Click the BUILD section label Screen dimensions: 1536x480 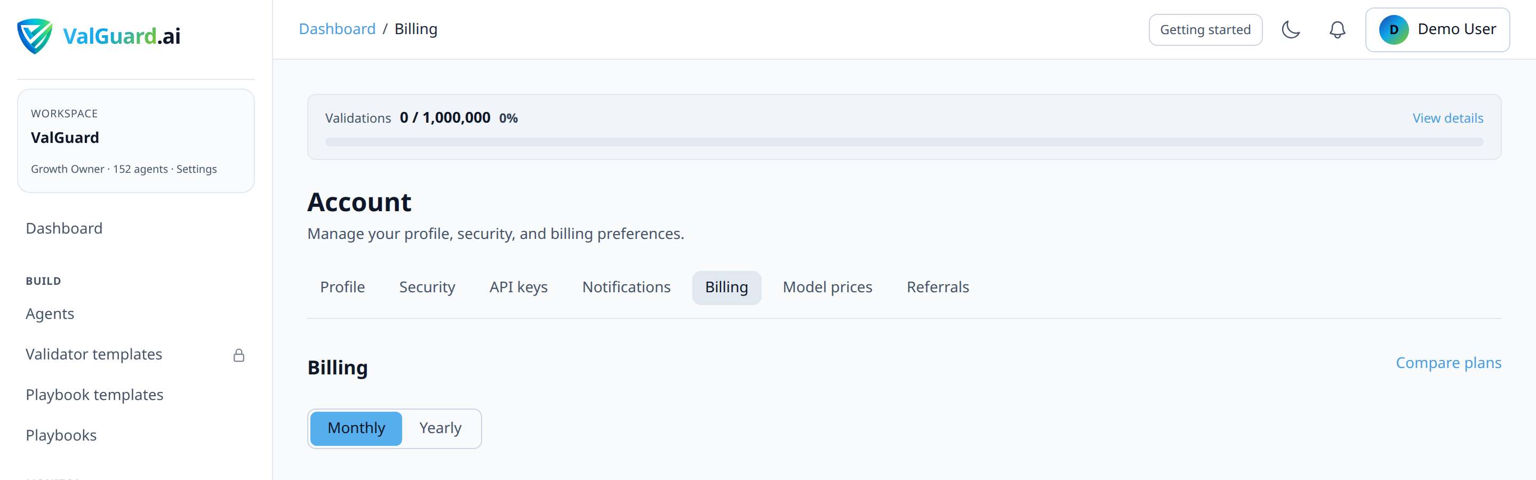click(43, 282)
